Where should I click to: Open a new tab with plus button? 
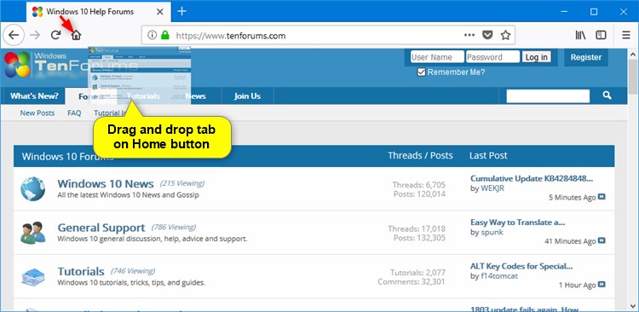181,11
